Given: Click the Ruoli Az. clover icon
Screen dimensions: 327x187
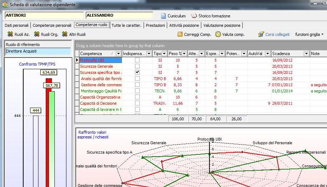Looking at the screenshot, I should 10,34.
